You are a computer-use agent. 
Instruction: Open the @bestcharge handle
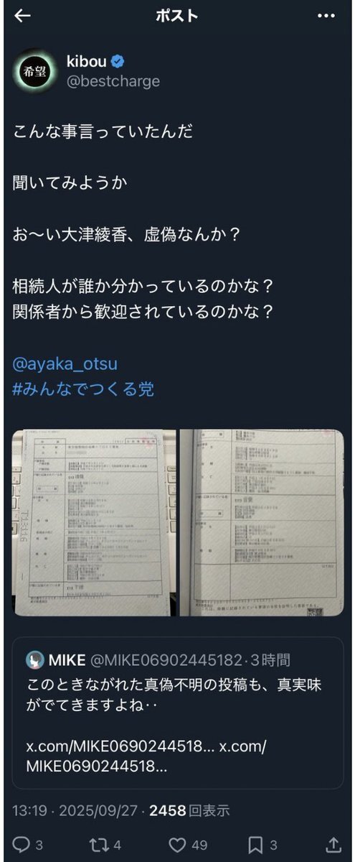tap(113, 81)
